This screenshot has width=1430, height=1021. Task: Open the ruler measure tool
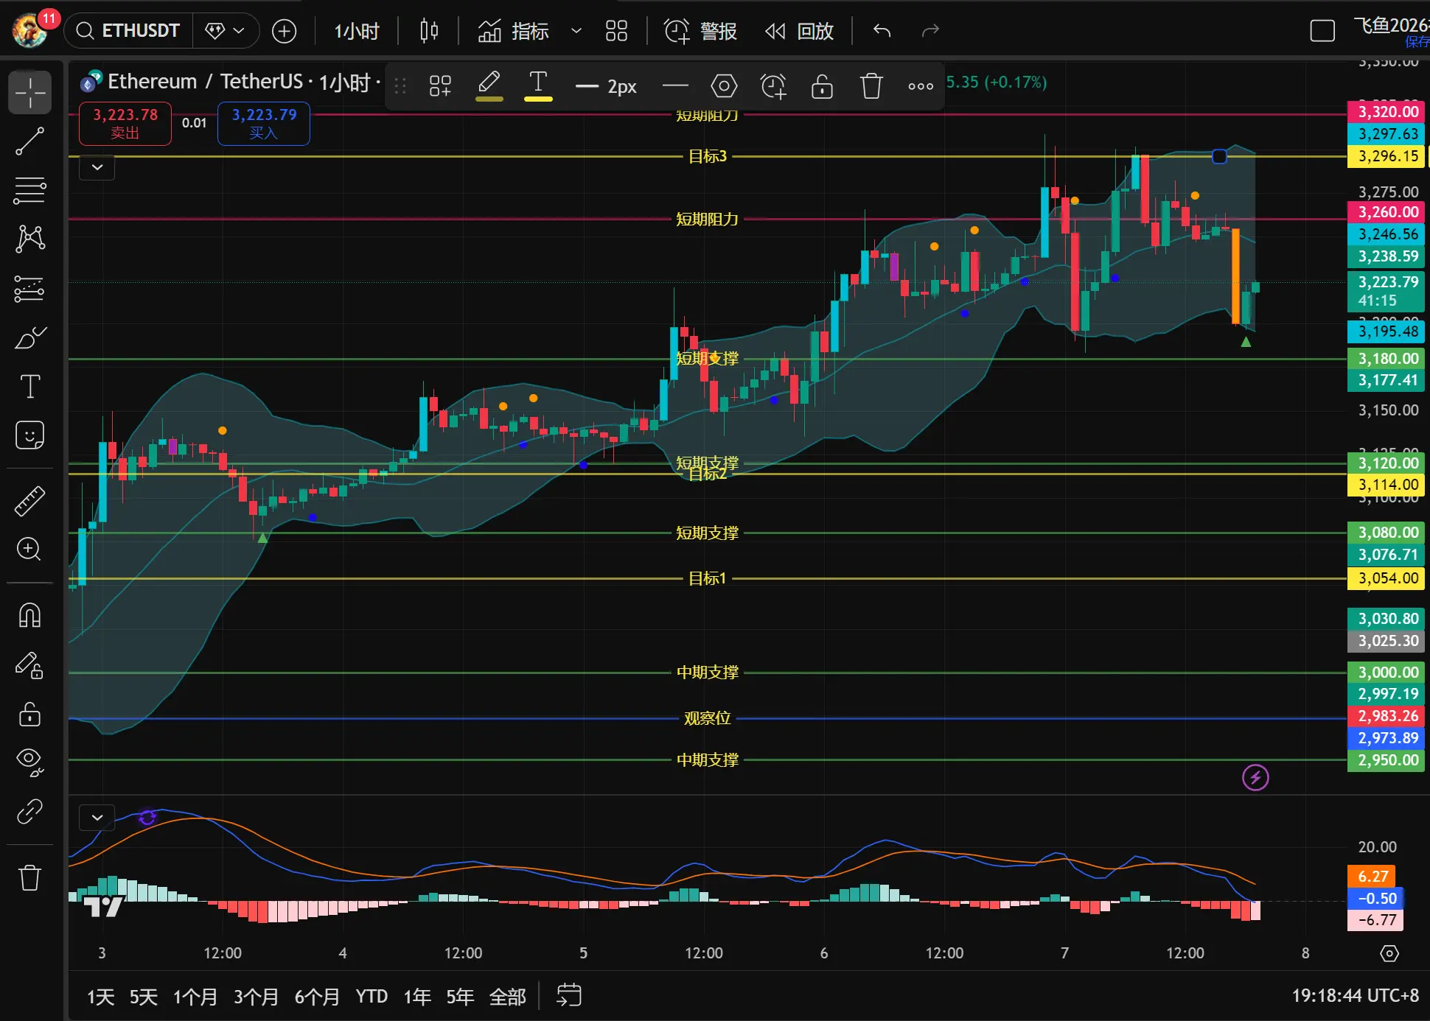coord(29,501)
